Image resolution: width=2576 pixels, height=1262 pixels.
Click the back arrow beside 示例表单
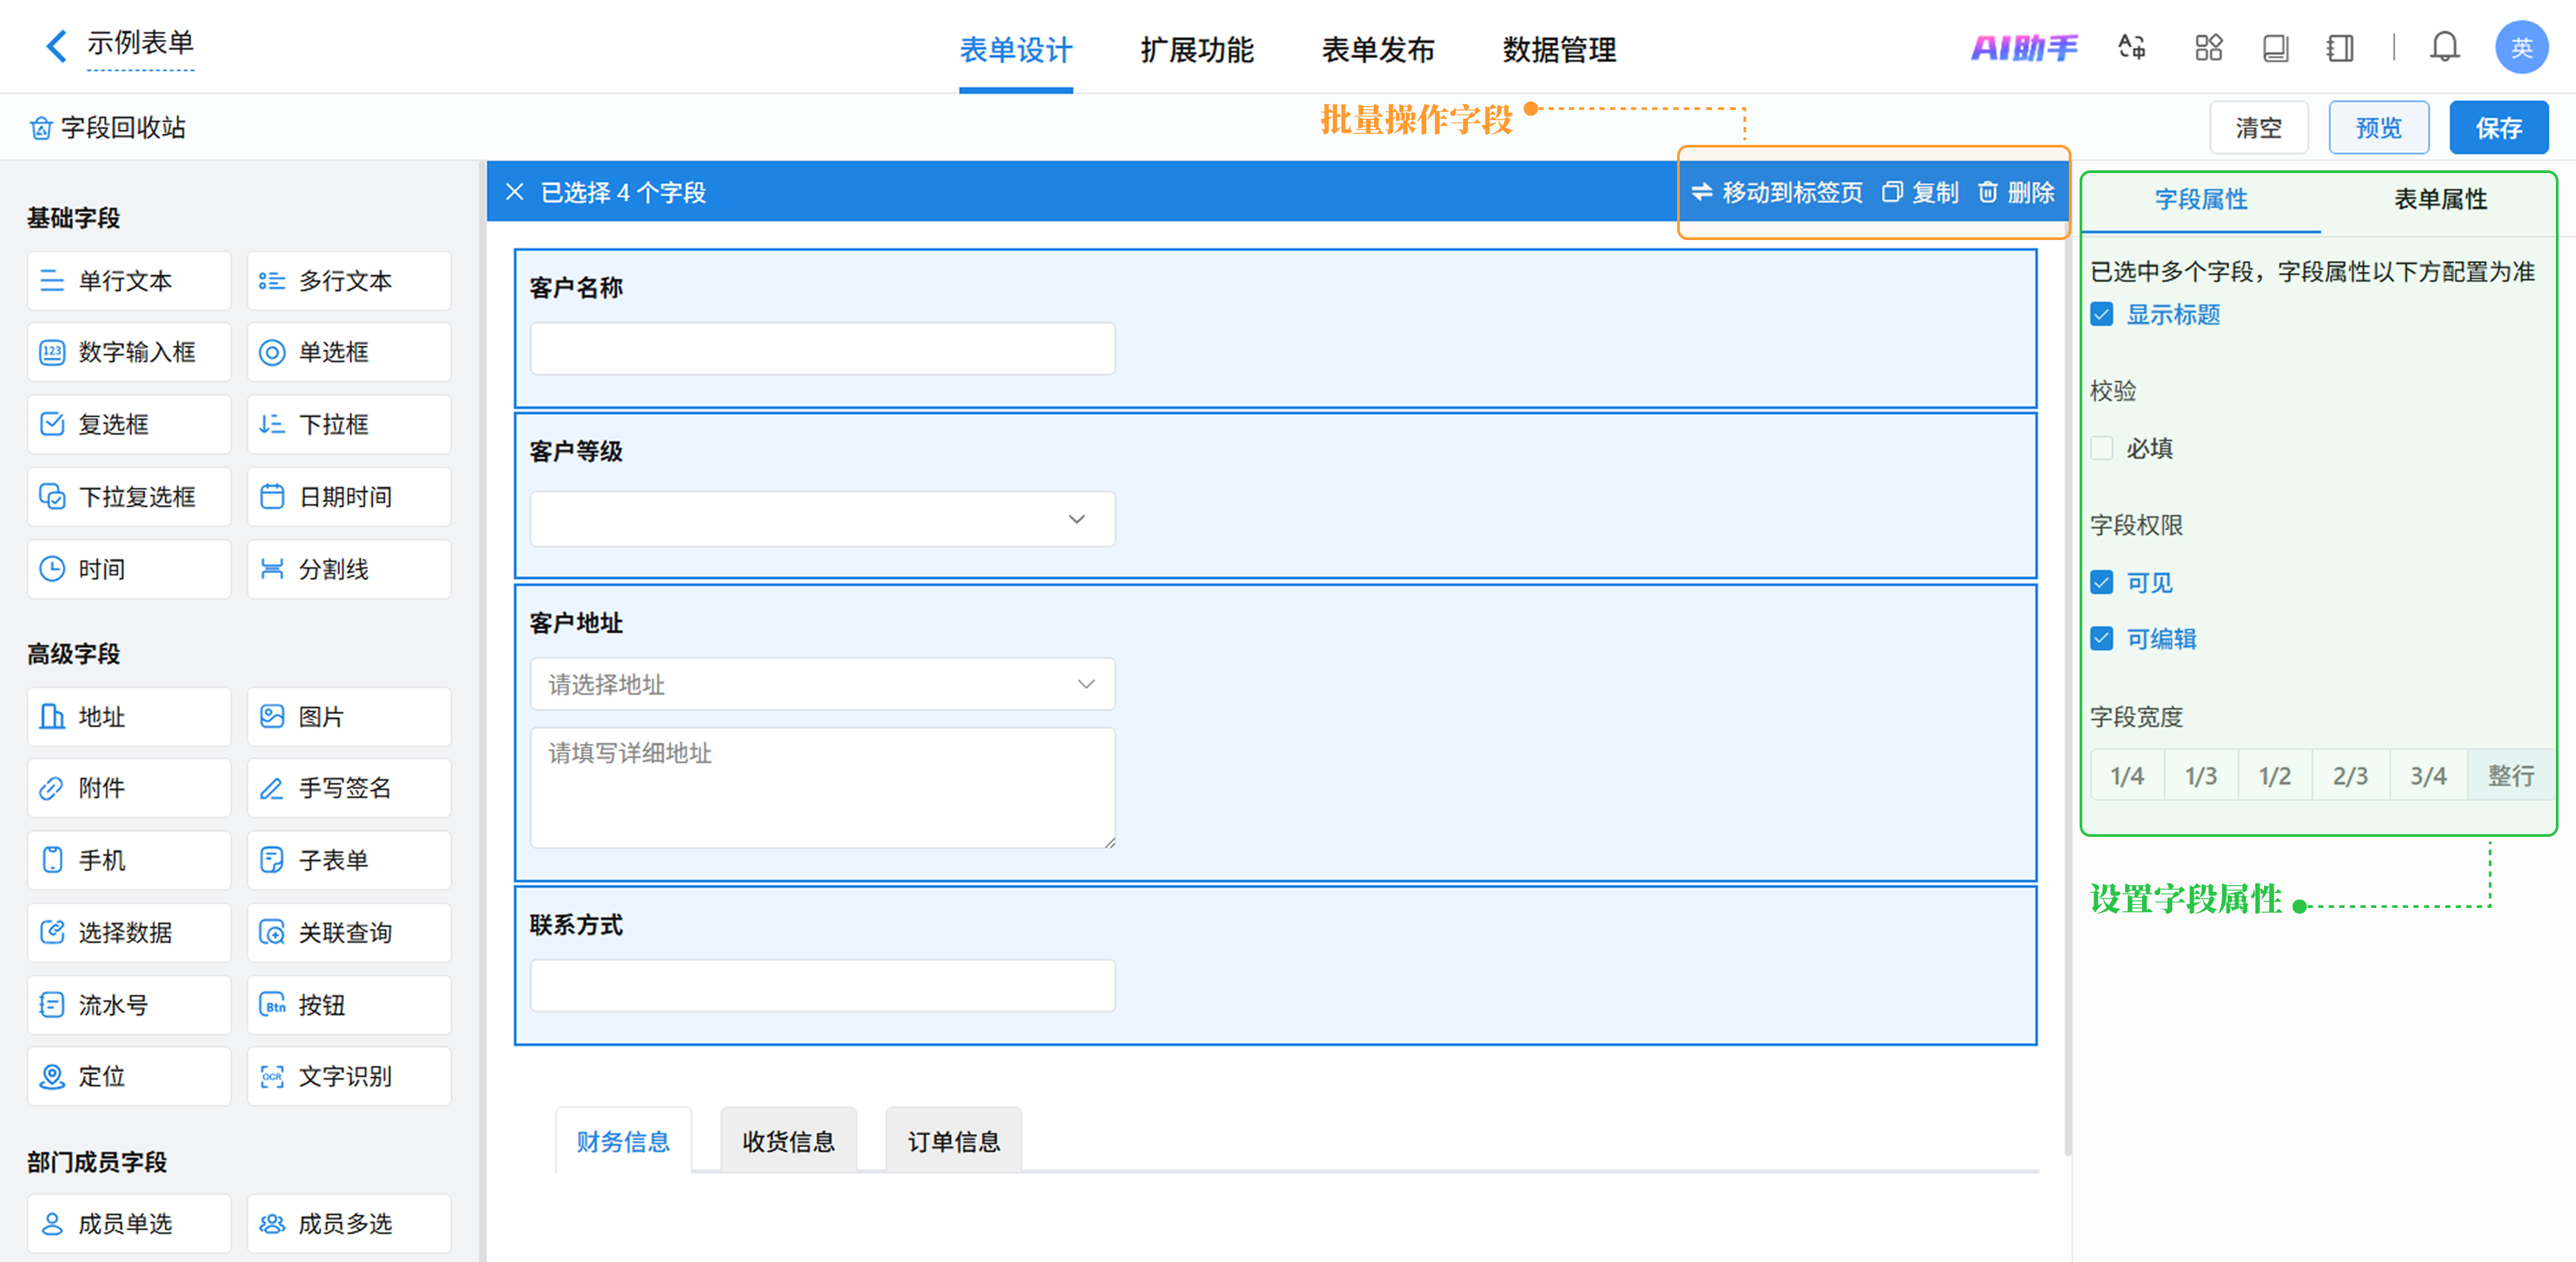pyautogui.click(x=56, y=45)
